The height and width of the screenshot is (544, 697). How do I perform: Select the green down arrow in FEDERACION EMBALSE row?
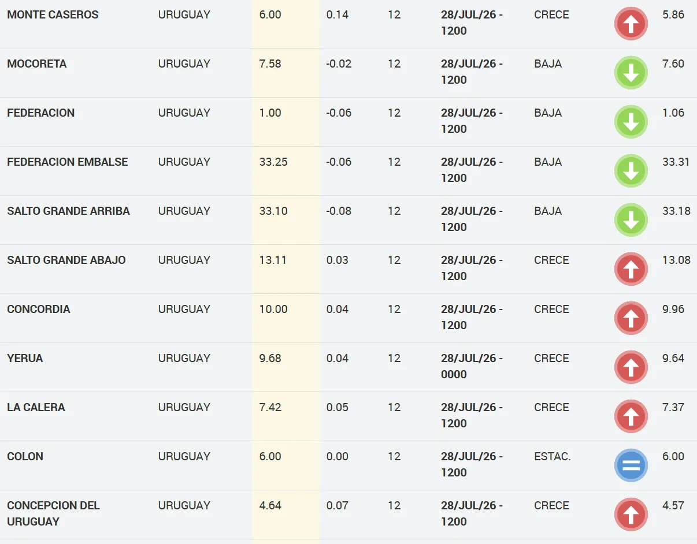coord(631,171)
